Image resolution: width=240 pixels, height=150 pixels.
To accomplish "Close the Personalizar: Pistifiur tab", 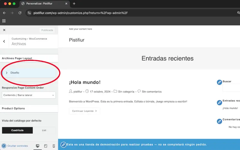I will (x=66, y=4).
